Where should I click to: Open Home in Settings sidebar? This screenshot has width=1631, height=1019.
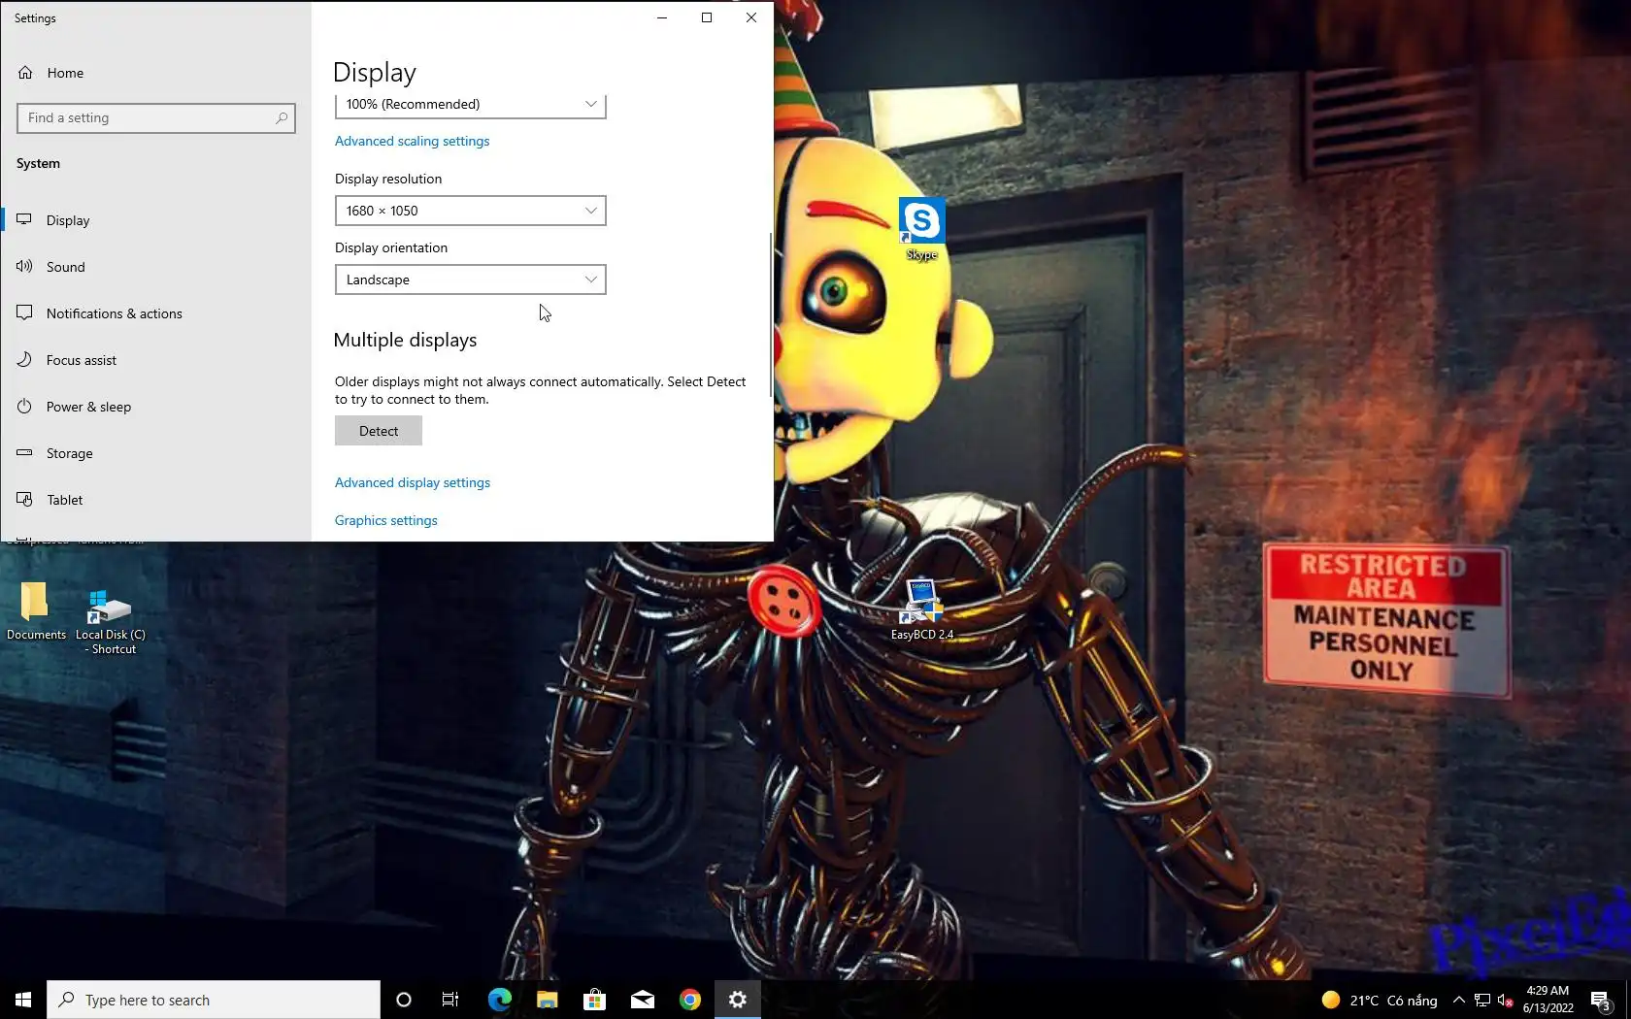tap(155, 73)
